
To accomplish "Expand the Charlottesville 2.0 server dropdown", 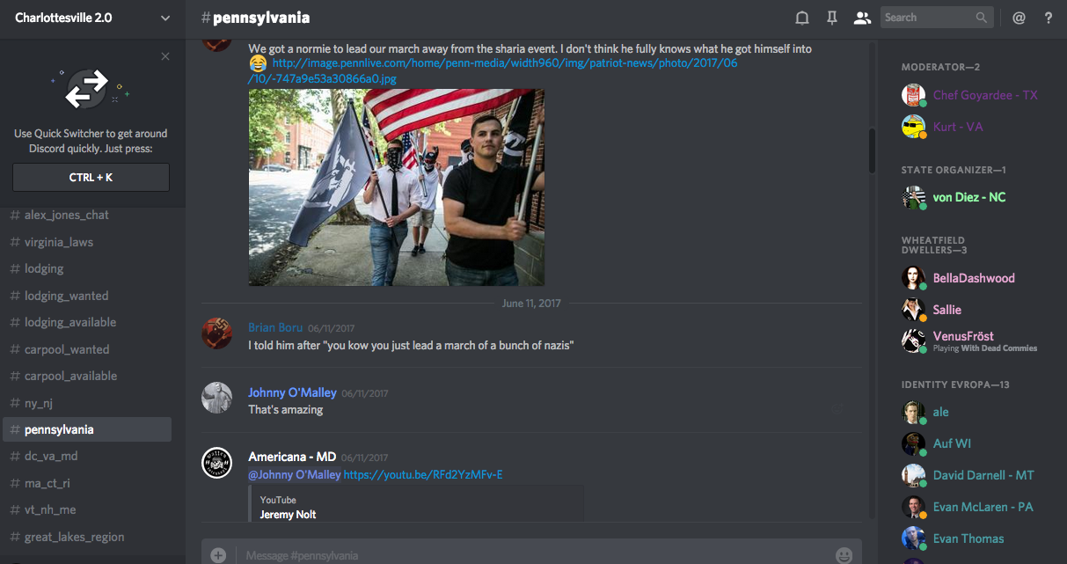I will tap(165, 18).
